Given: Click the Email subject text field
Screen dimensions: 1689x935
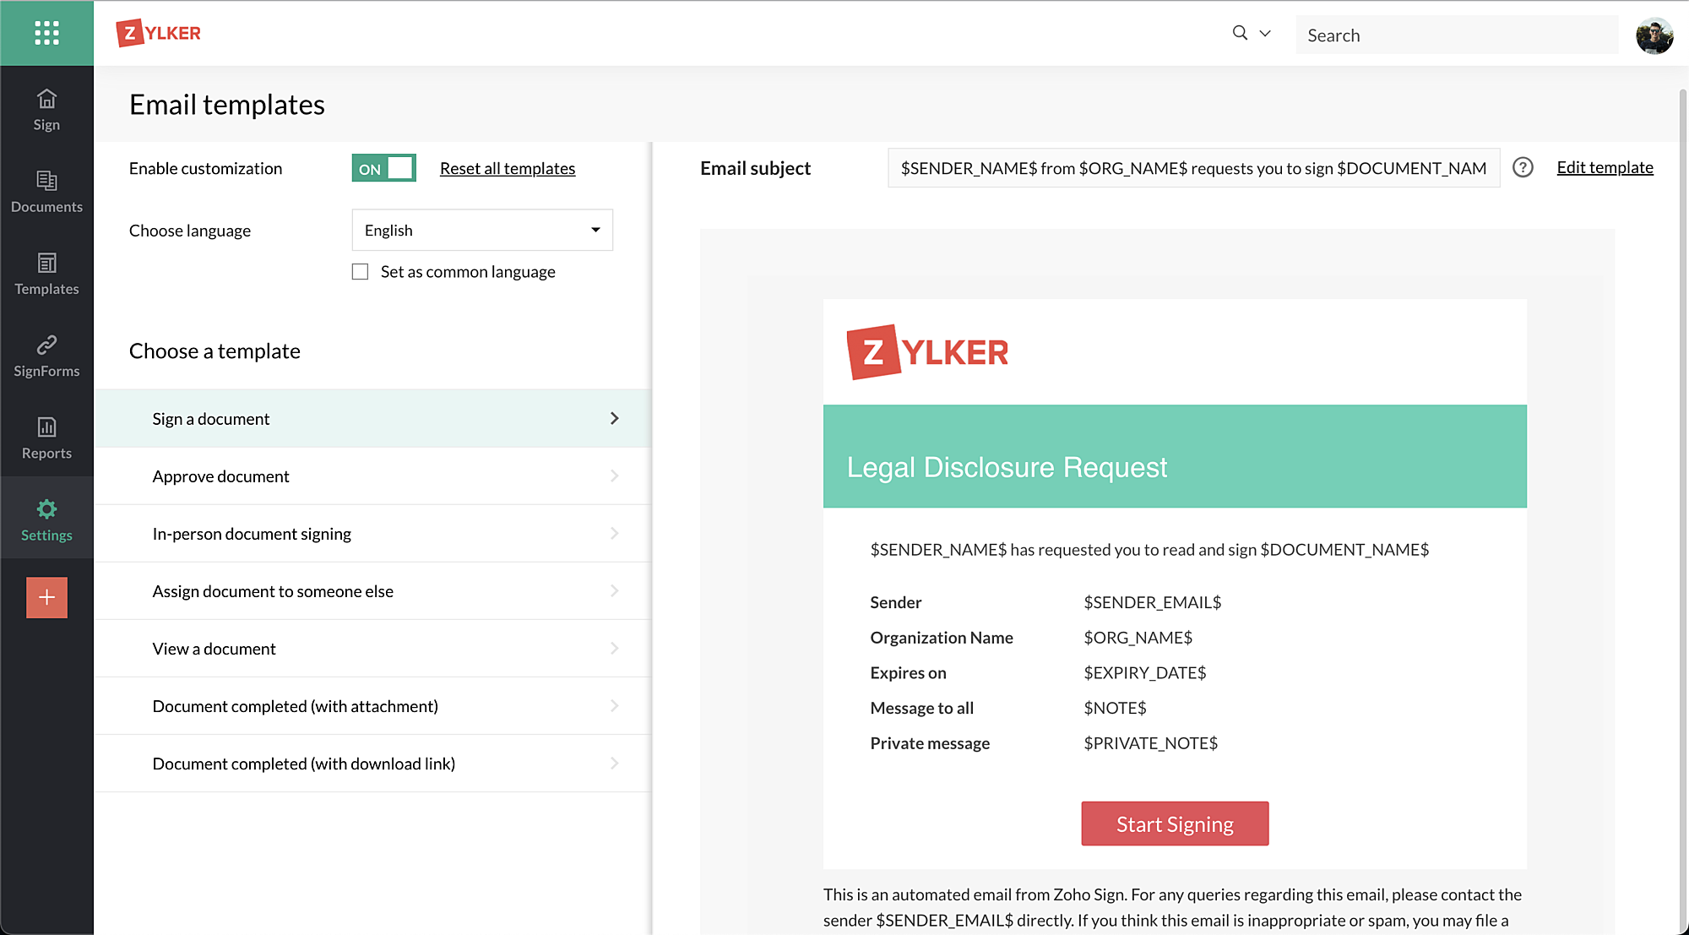Looking at the screenshot, I should 1192,168.
